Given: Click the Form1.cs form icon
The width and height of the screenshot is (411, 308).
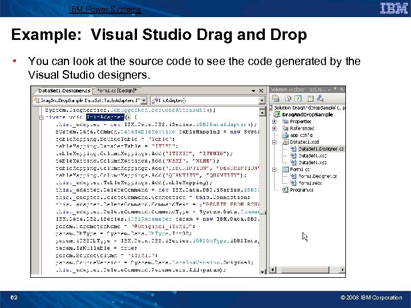Looking at the screenshot, I should pos(285,169).
